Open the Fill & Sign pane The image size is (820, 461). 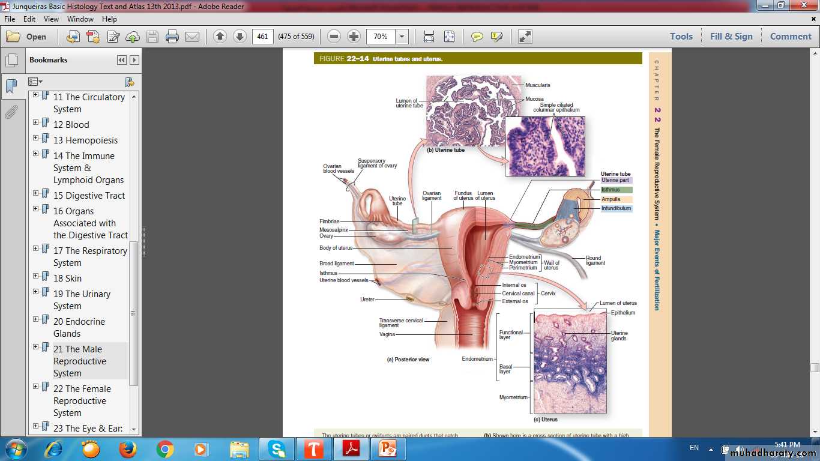point(731,37)
